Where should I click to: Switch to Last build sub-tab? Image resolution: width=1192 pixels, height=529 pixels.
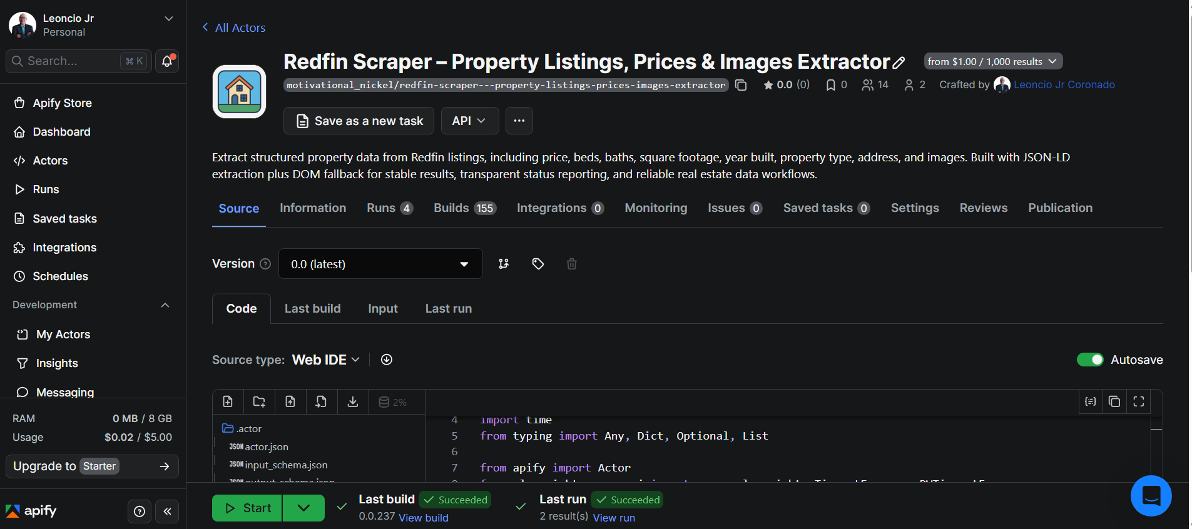coord(313,308)
